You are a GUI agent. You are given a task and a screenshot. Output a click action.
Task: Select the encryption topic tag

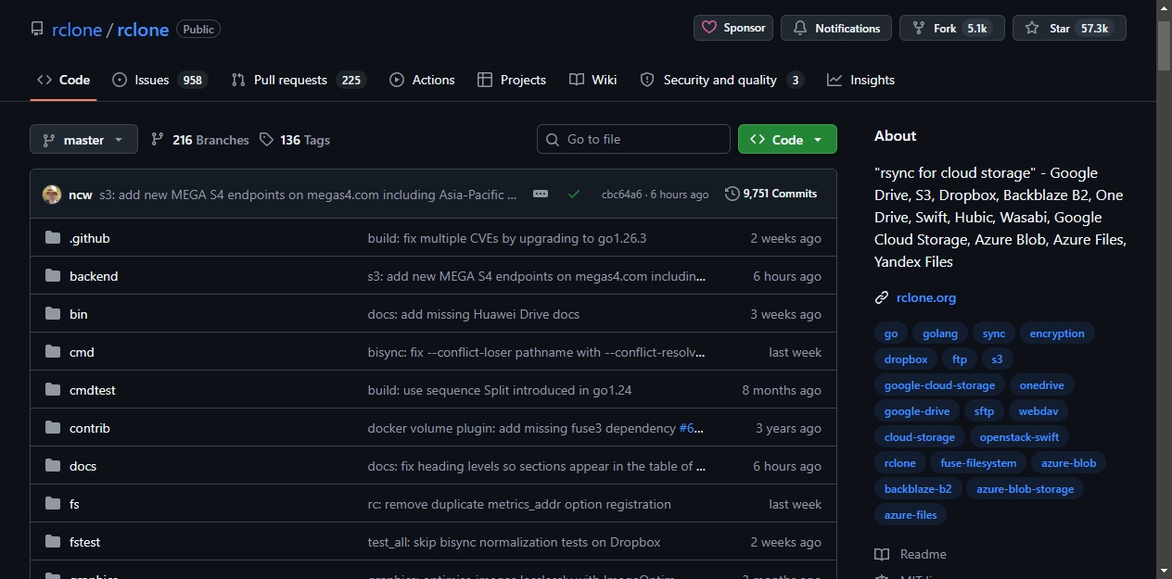click(1057, 334)
